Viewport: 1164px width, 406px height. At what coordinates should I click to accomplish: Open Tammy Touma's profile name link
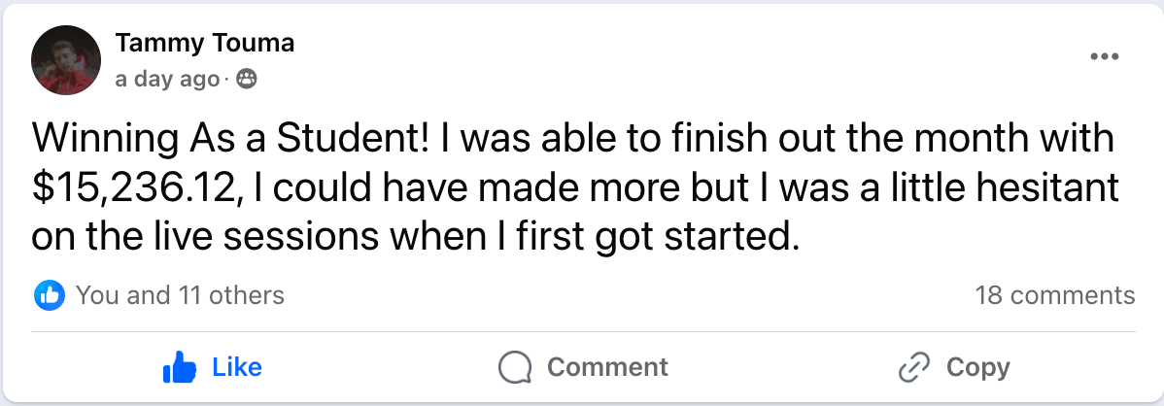204,44
